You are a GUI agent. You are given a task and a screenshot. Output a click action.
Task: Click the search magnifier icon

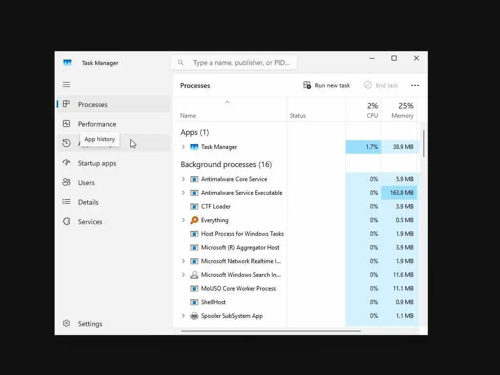point(181,62)
